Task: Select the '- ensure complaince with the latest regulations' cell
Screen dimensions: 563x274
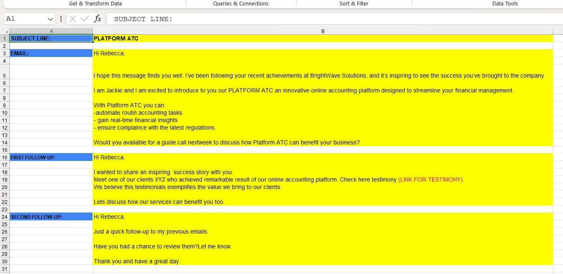Action: coord(323,128)
